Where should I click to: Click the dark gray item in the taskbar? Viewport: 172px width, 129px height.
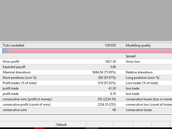(x=92, y=128)
